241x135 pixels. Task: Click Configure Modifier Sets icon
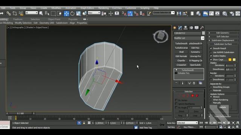pos(201,83)
